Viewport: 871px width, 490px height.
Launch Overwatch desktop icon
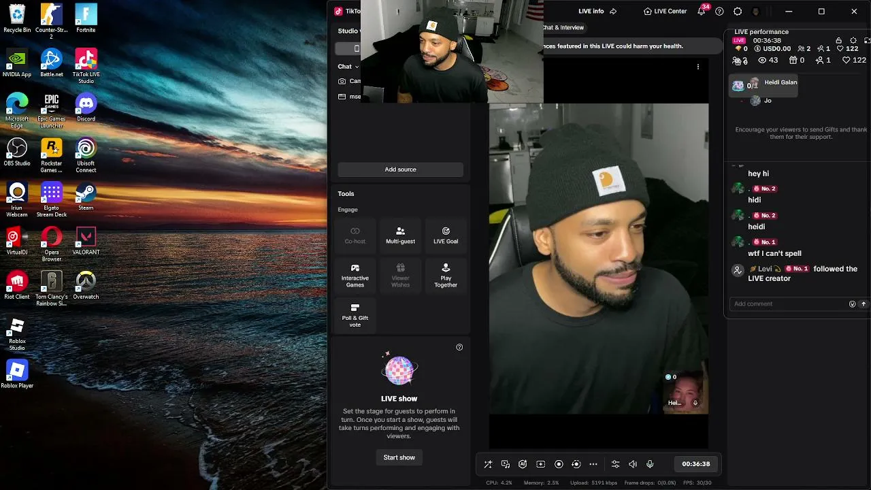point(86,285)
